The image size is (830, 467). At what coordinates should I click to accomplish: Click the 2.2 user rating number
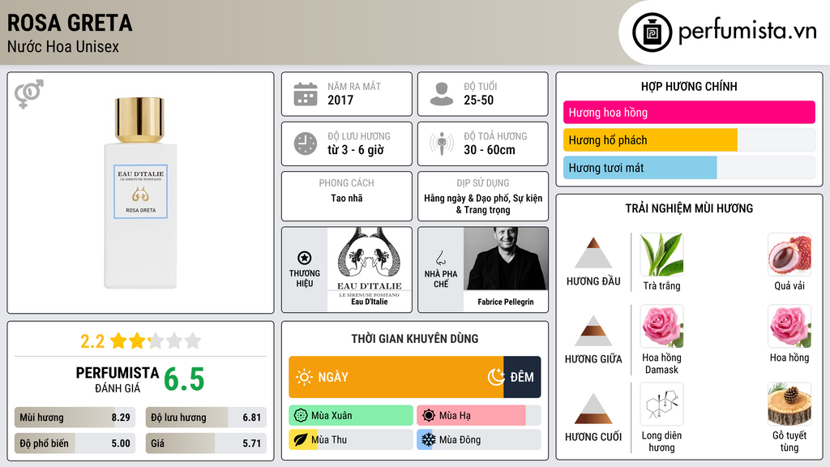click(92, 341)
